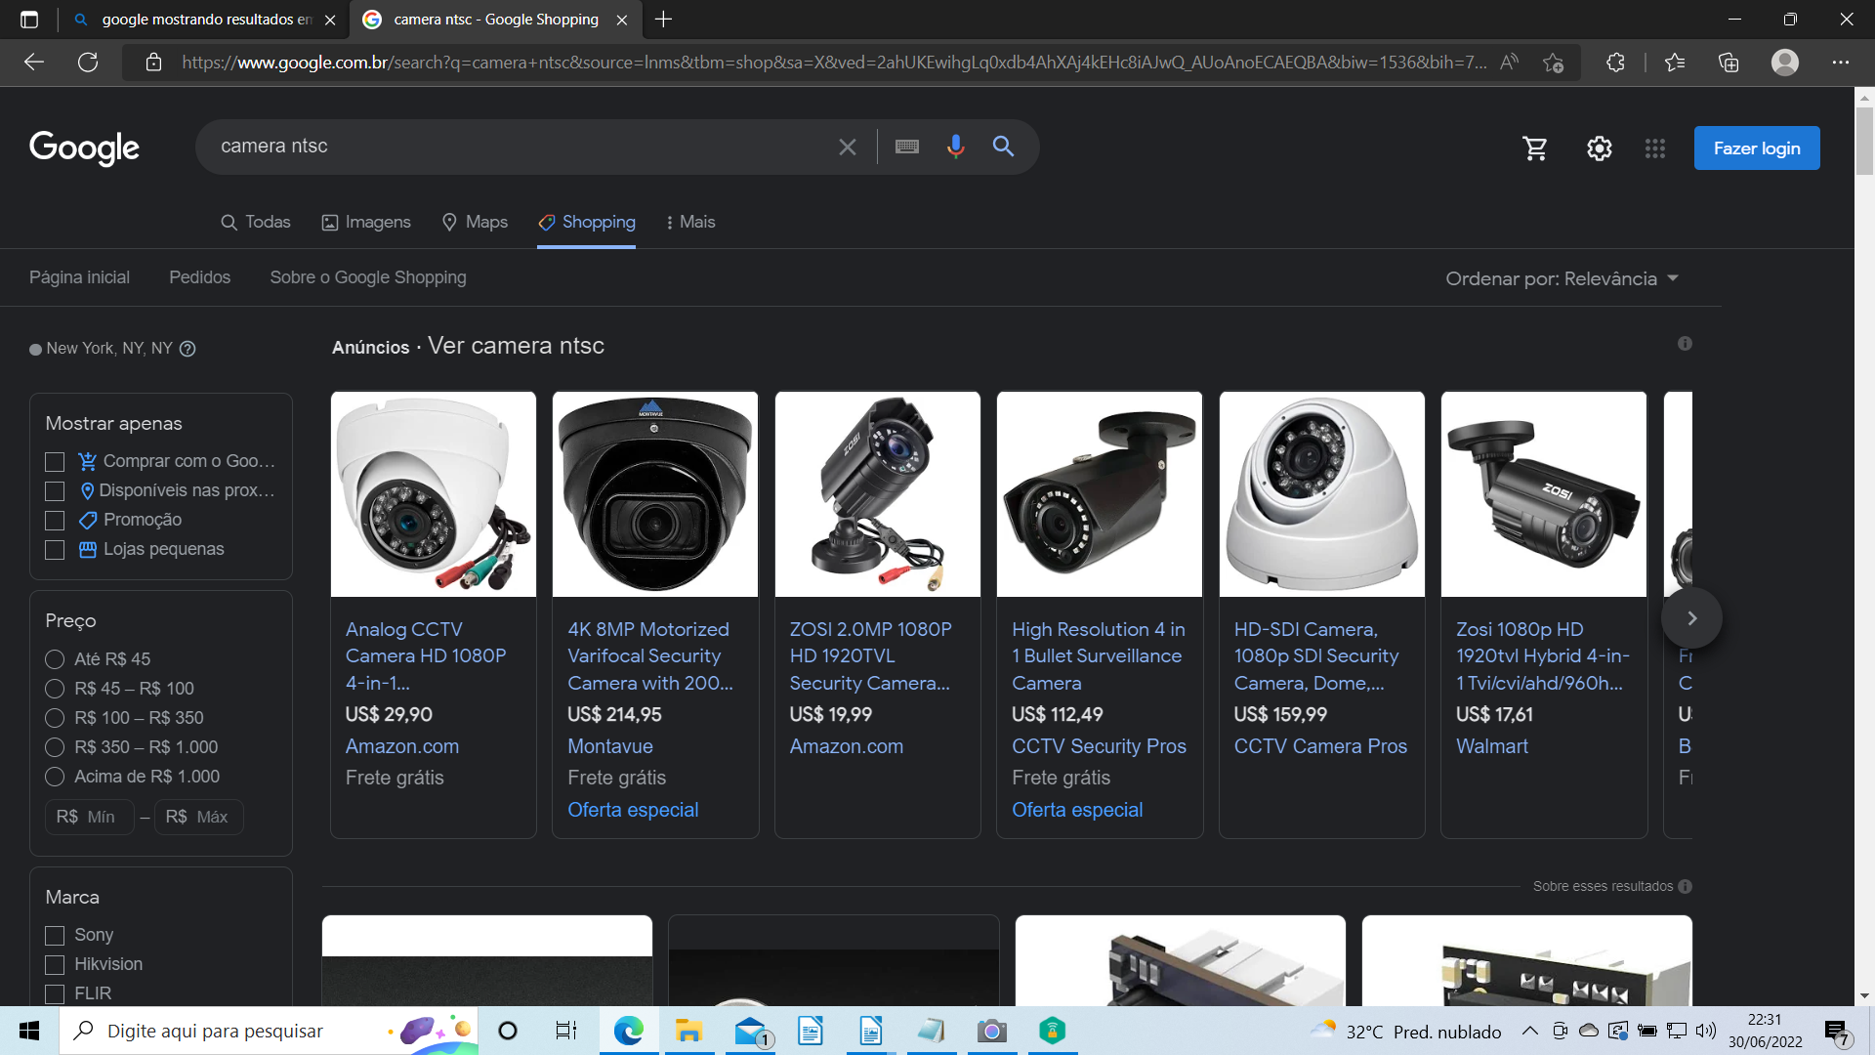This screenshot has height=1055, width=1875.
Task: Open Montavue seller link
Action: [610, 746]
